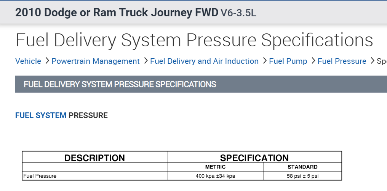Click the chevron after Powertrain Management
387x191 pixels.
pos(146,61)
